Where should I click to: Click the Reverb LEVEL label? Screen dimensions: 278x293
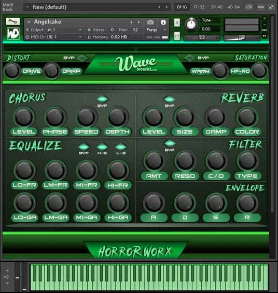[154, 132]
